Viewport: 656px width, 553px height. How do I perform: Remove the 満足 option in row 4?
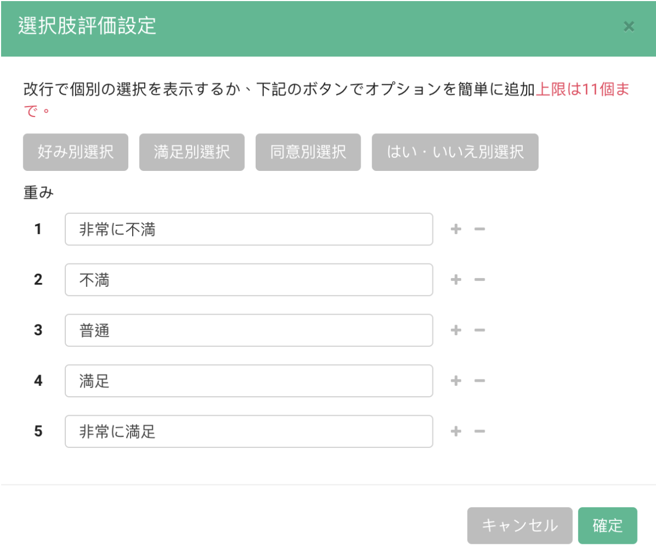click(479, 381)
